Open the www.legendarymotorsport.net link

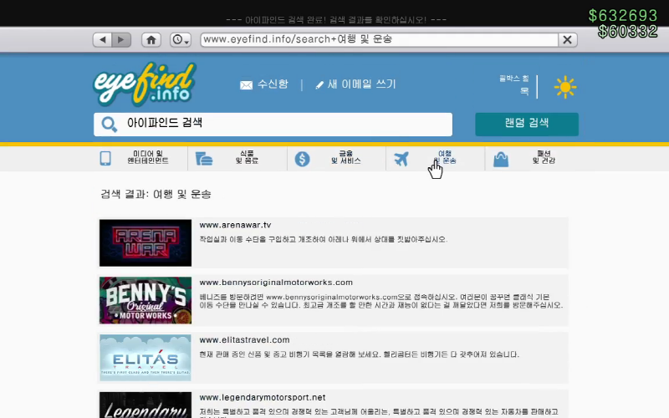tap(263, 398)
